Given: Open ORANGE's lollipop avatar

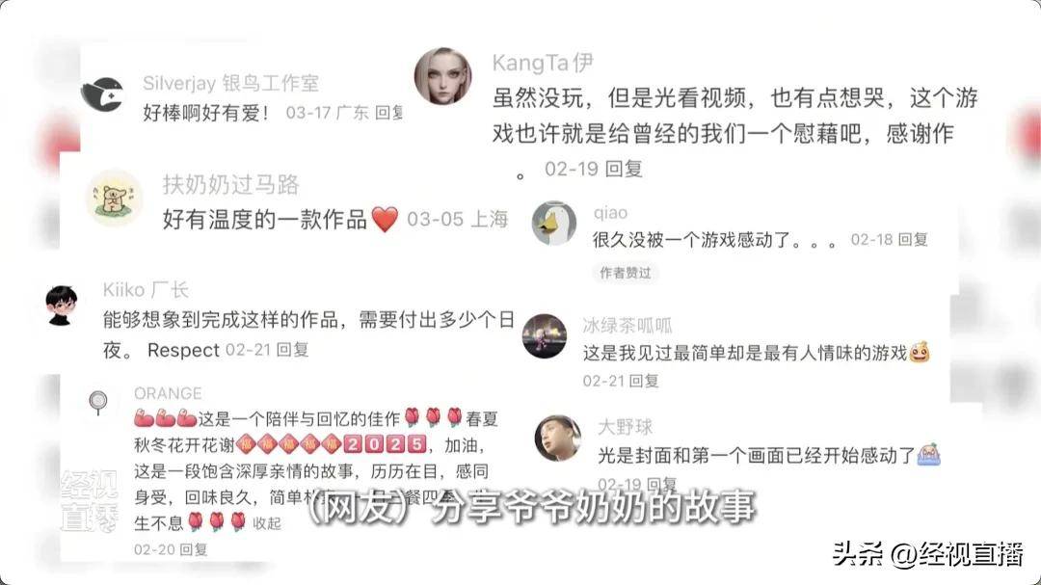Looking at the screenshot, I should 98,403.
